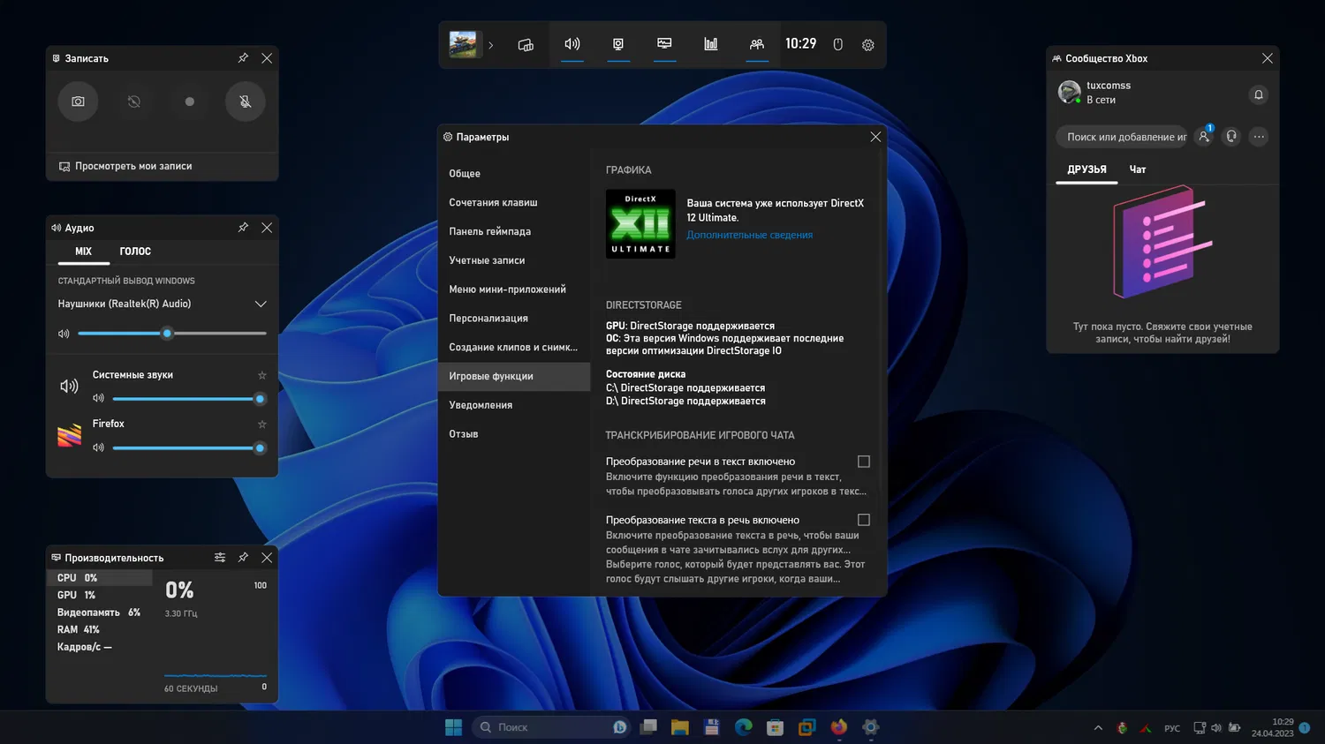
Task: Open performance widget options icon
Action: 220,558
